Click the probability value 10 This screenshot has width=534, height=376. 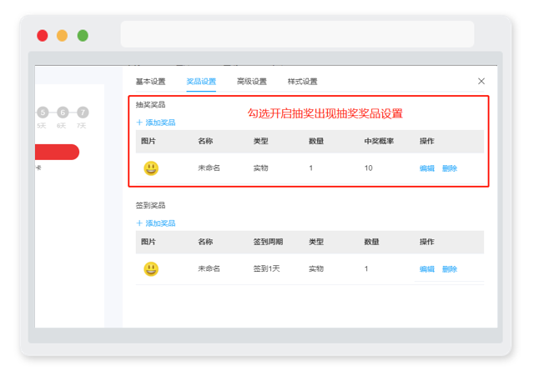coord(369,168)
